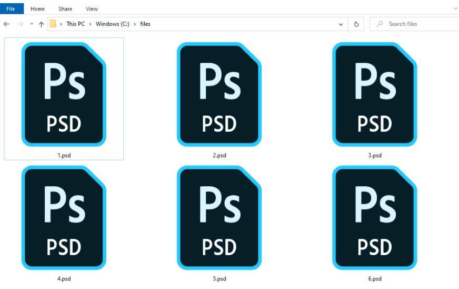Click the folder icon in address bar

53,24
